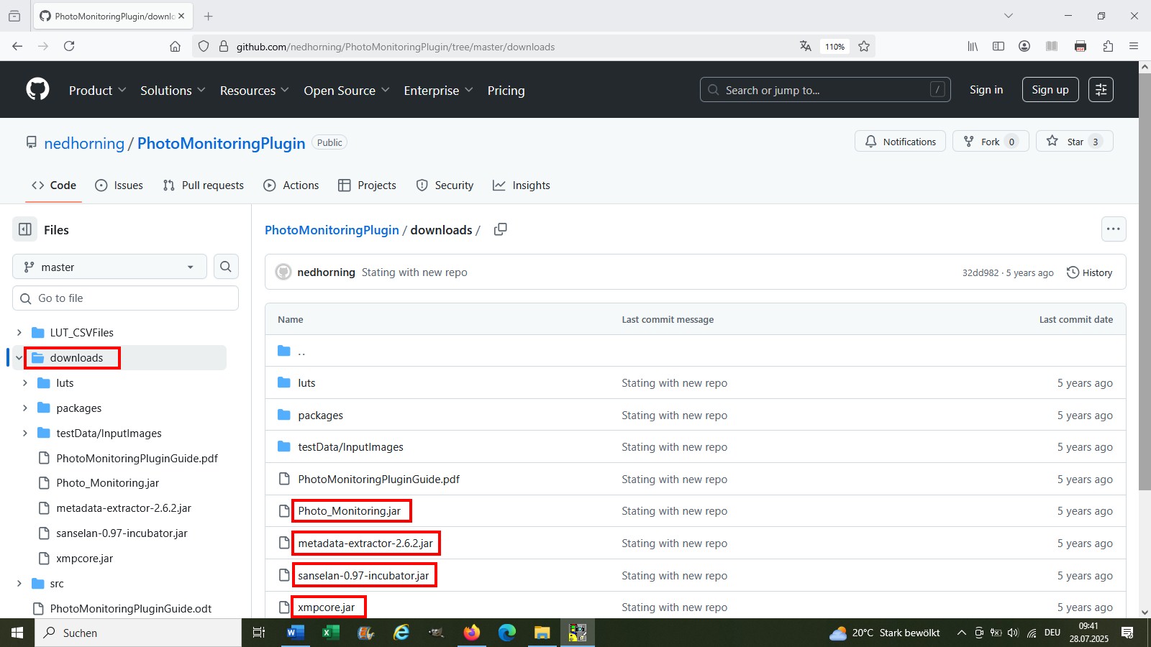The width and height of the screenshot is (1151, 647).
Task: Open Firefox application menu
Action: pos(1134,46)
